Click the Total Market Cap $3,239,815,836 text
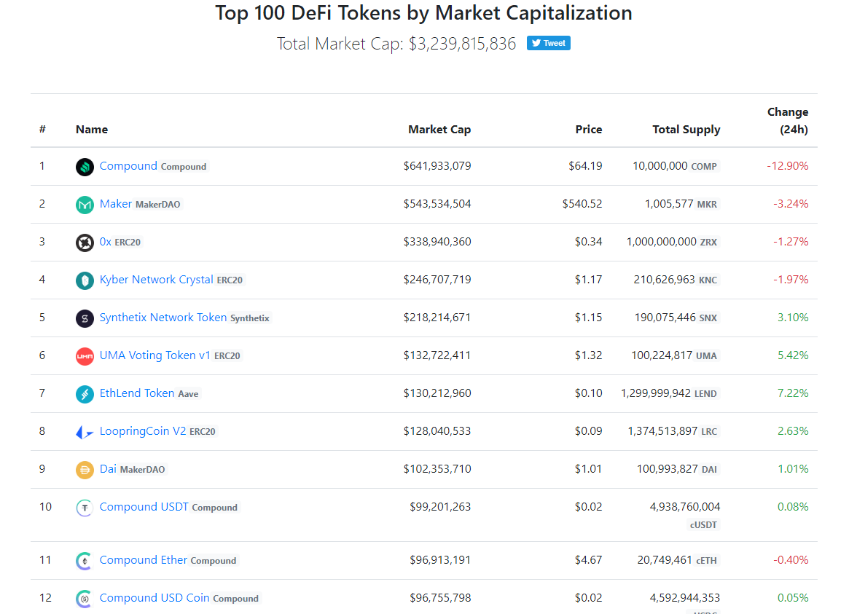Image resolution: width=857 pixels, height=614 pixels. click(x=396, y=44)
